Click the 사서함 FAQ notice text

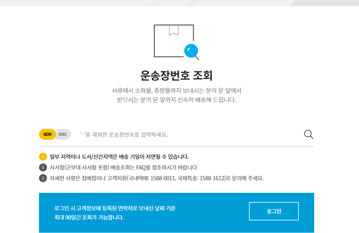[123, 168]
